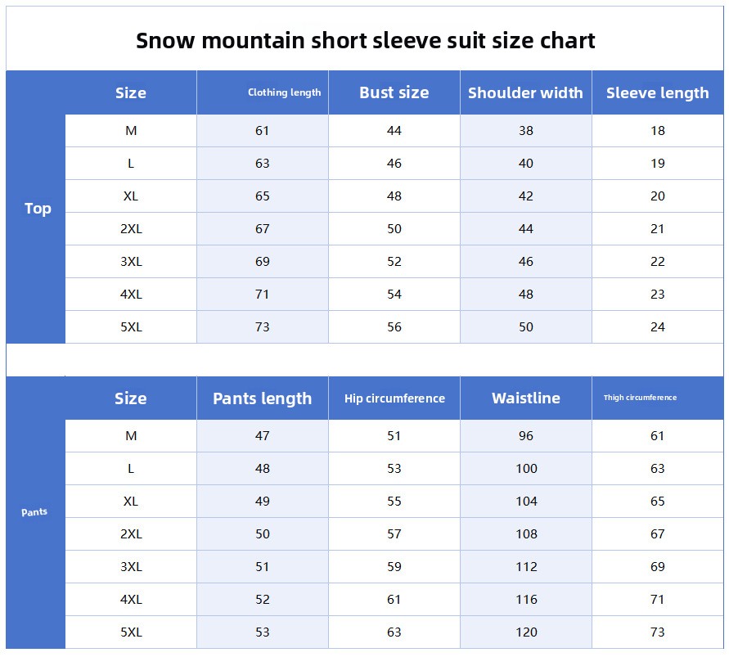This screenshot has width=729, height=657.
Task: Select clothing length value 61
Action: pos(262,131)
